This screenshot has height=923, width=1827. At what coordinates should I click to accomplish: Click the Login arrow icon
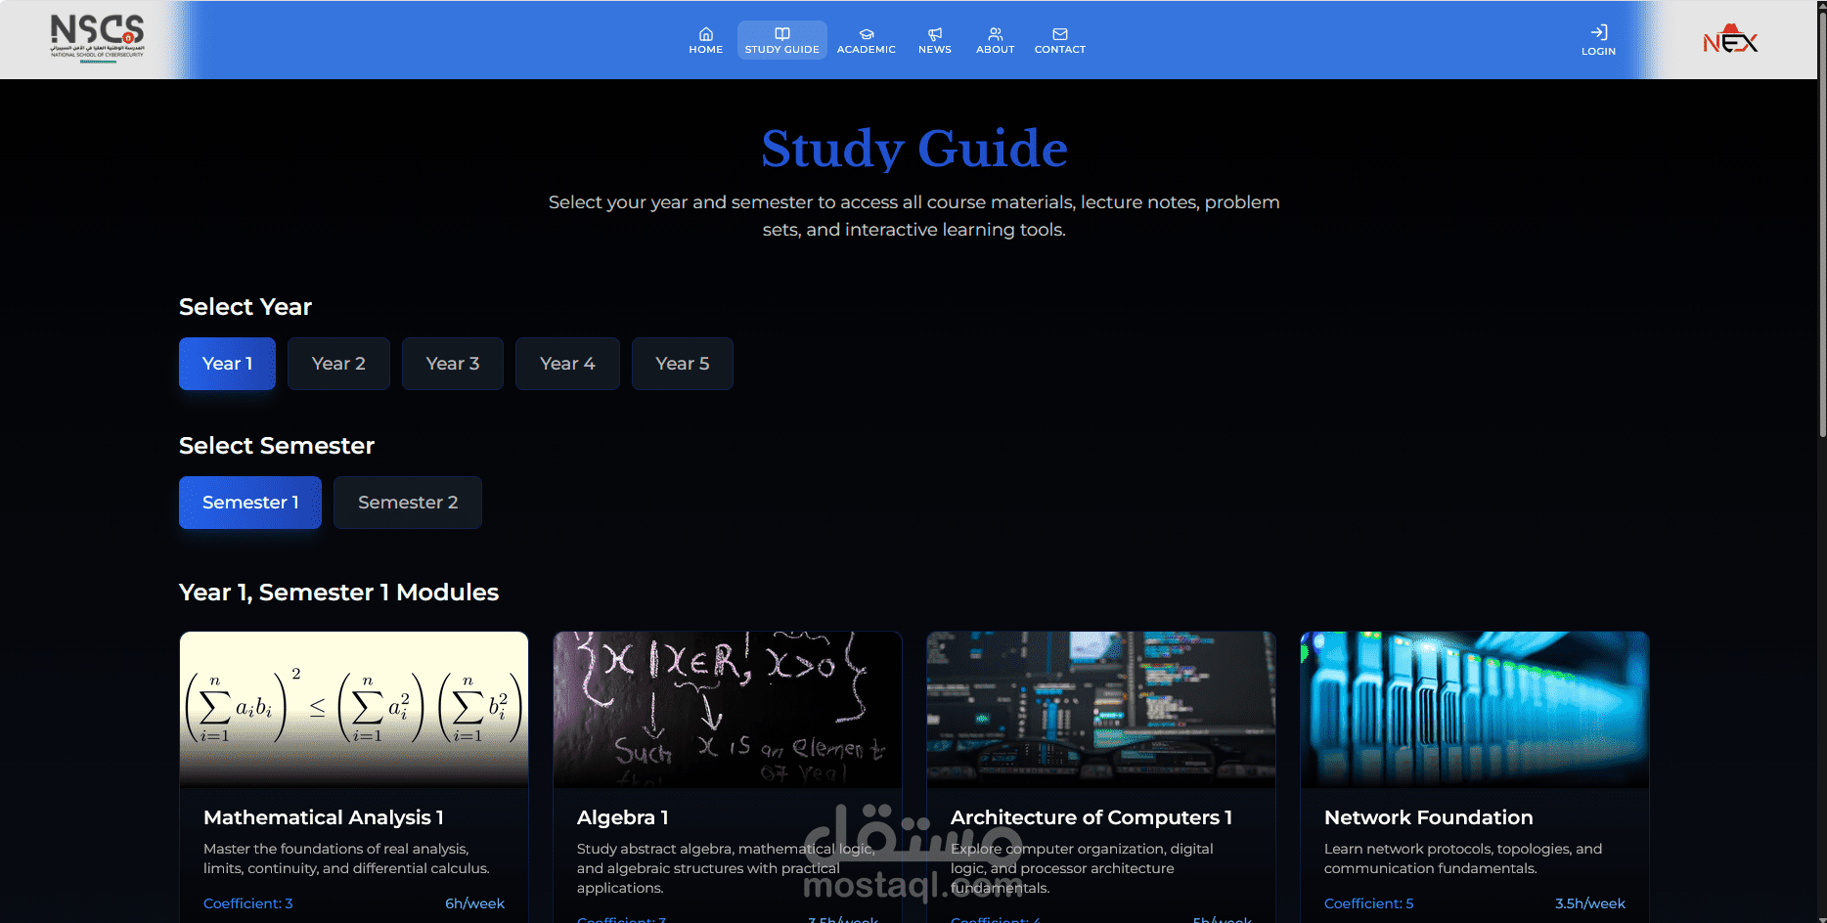coord(1599,32)
